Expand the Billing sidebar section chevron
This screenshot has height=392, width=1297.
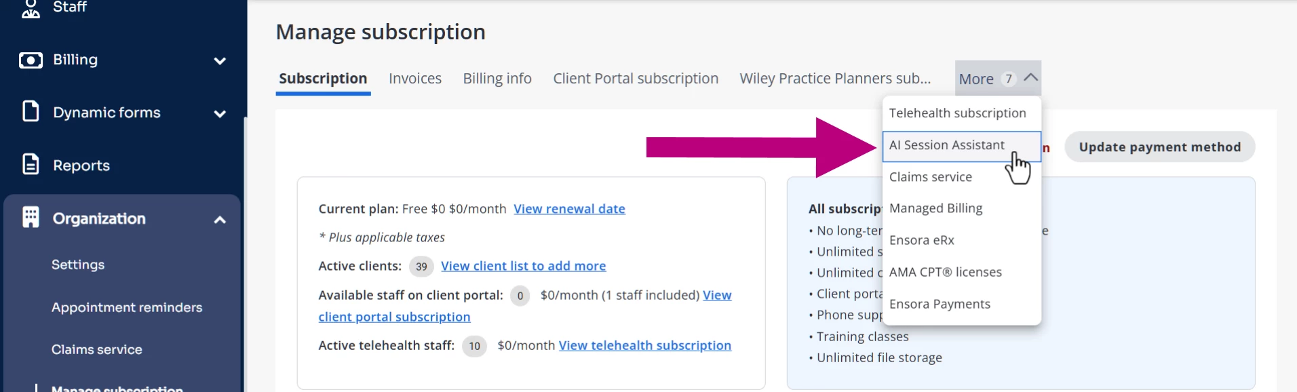coord(220,61)
